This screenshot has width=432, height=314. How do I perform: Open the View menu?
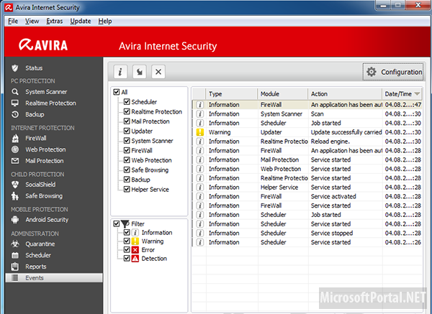[x=32, y=21]
